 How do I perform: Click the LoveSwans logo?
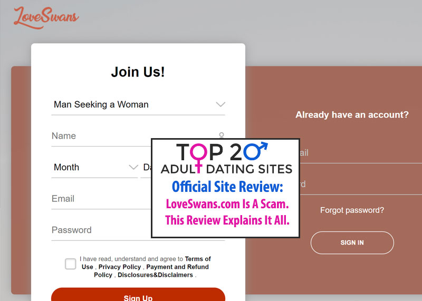click(46, 17)
